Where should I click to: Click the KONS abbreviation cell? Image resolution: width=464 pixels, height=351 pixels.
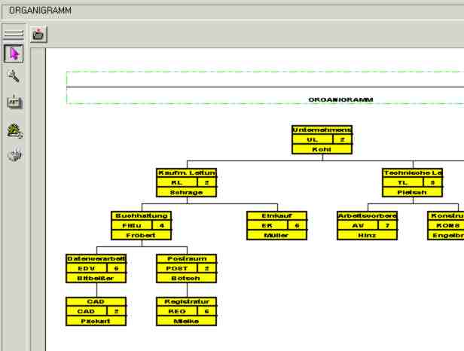coord(446,225)
